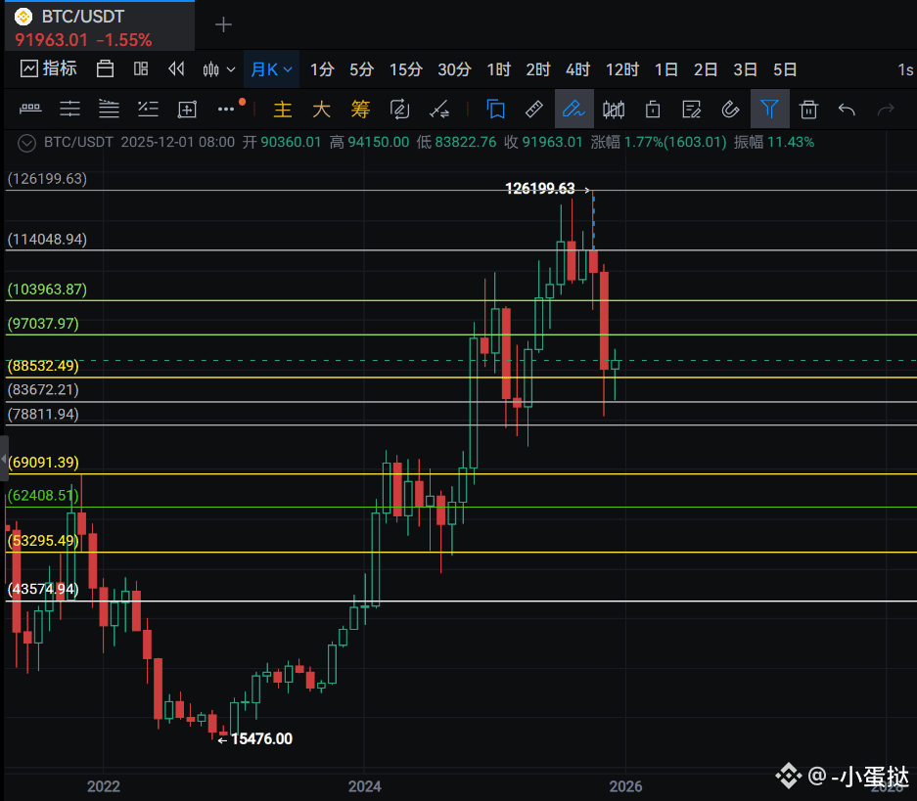Collapse the BTC/USDT info row chevron

click(26, 143)
